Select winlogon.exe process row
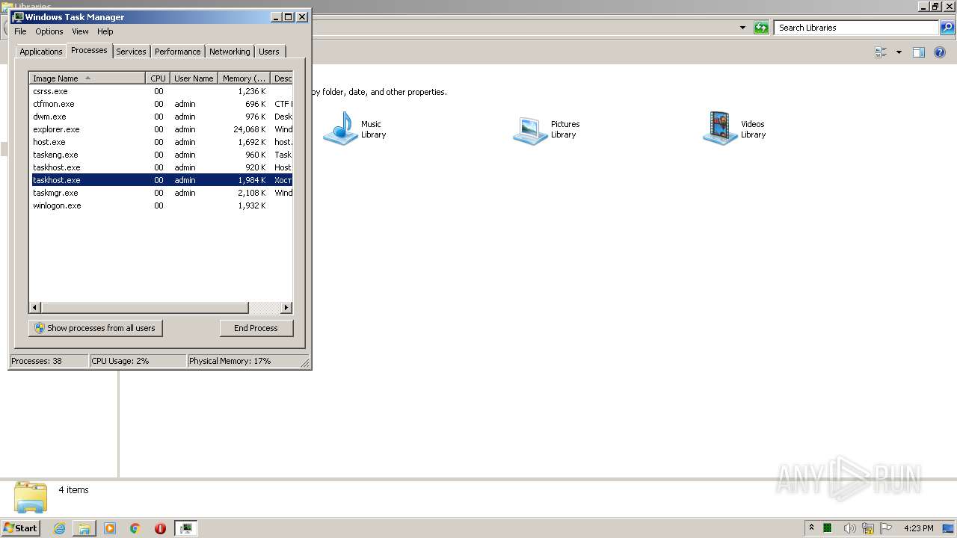This screenshot has width=957, height=538. tap(161, 205)
